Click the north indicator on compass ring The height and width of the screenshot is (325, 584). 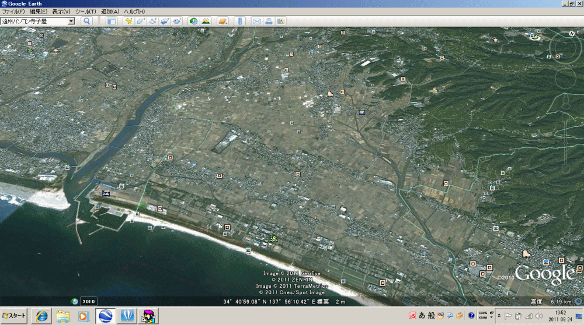(x=572, y=34)
